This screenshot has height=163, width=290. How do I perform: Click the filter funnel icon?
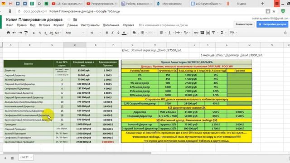pyautogui.click(x=213, y=33)
